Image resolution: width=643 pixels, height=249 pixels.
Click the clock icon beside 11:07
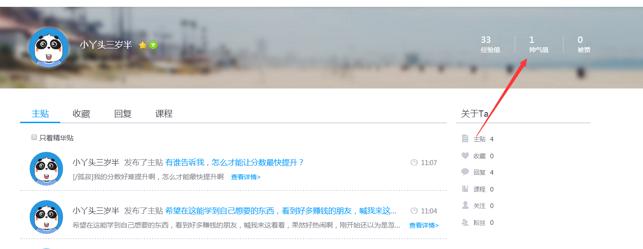pyautogui.click(x=414, y=162)
